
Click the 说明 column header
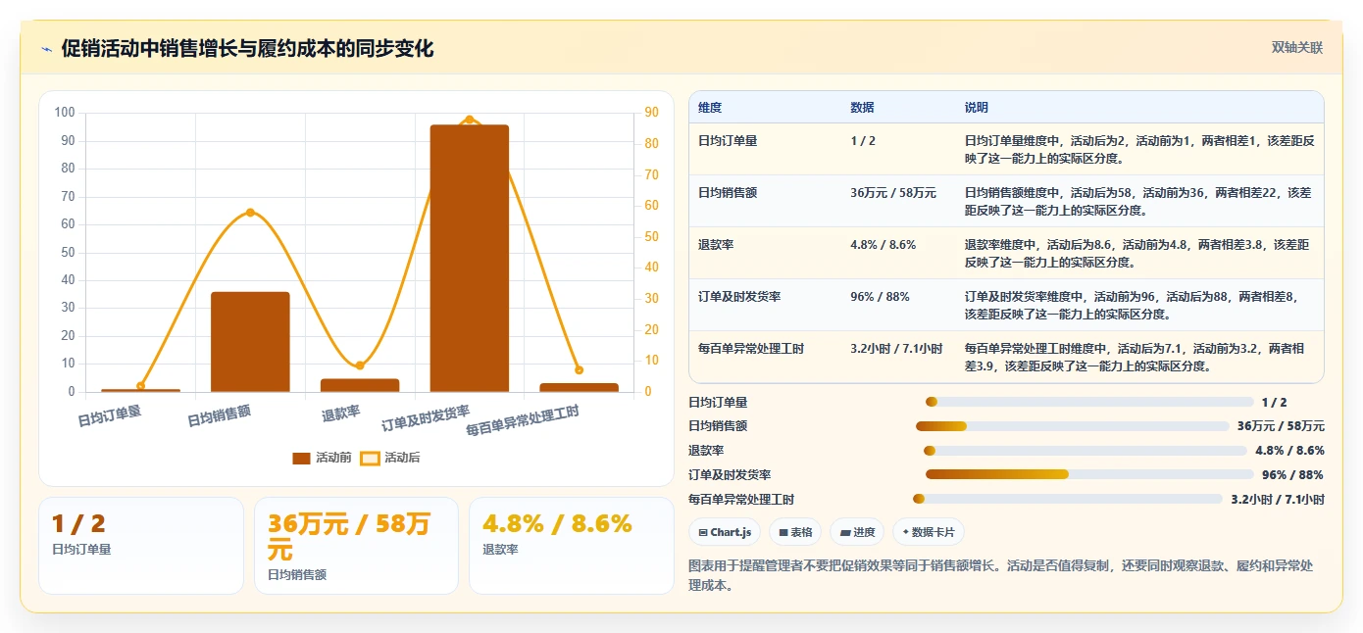click(977, 108)
